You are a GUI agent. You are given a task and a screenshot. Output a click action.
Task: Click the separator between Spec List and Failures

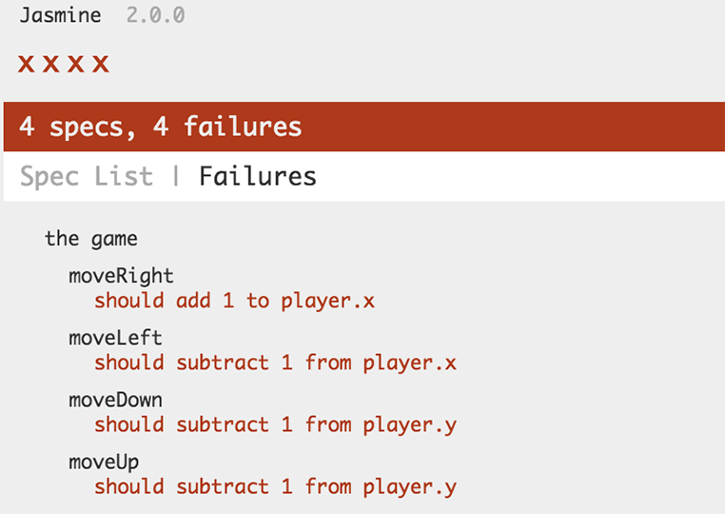[x=176, y=176]
